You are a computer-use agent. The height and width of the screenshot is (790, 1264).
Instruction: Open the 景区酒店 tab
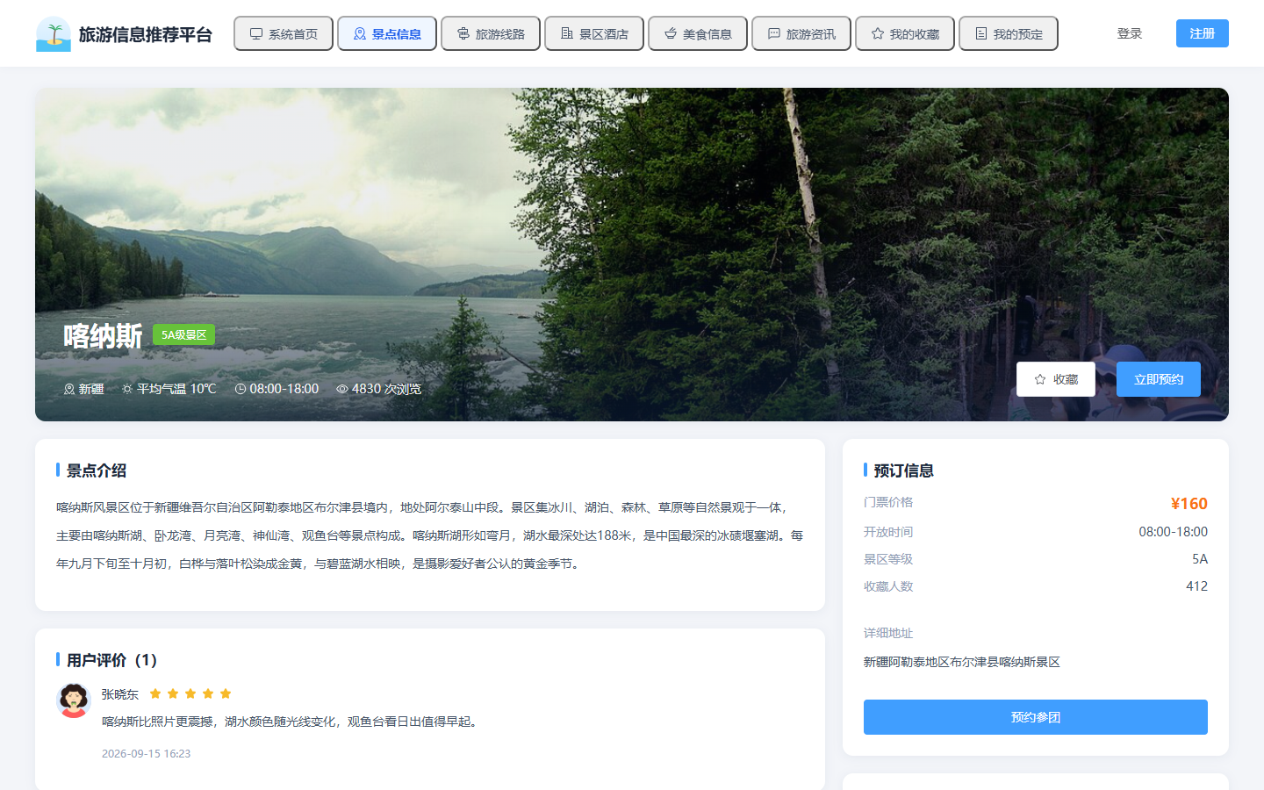pos(594,33)
